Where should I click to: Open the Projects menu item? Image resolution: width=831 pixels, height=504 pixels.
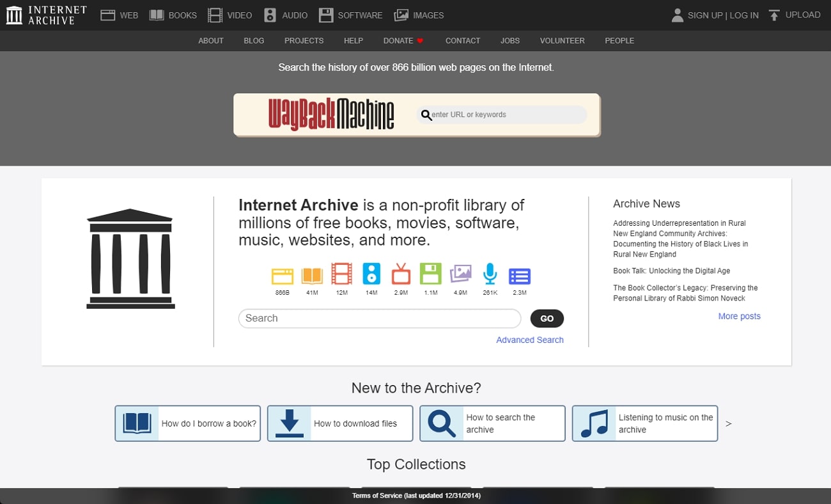point(304,40)
